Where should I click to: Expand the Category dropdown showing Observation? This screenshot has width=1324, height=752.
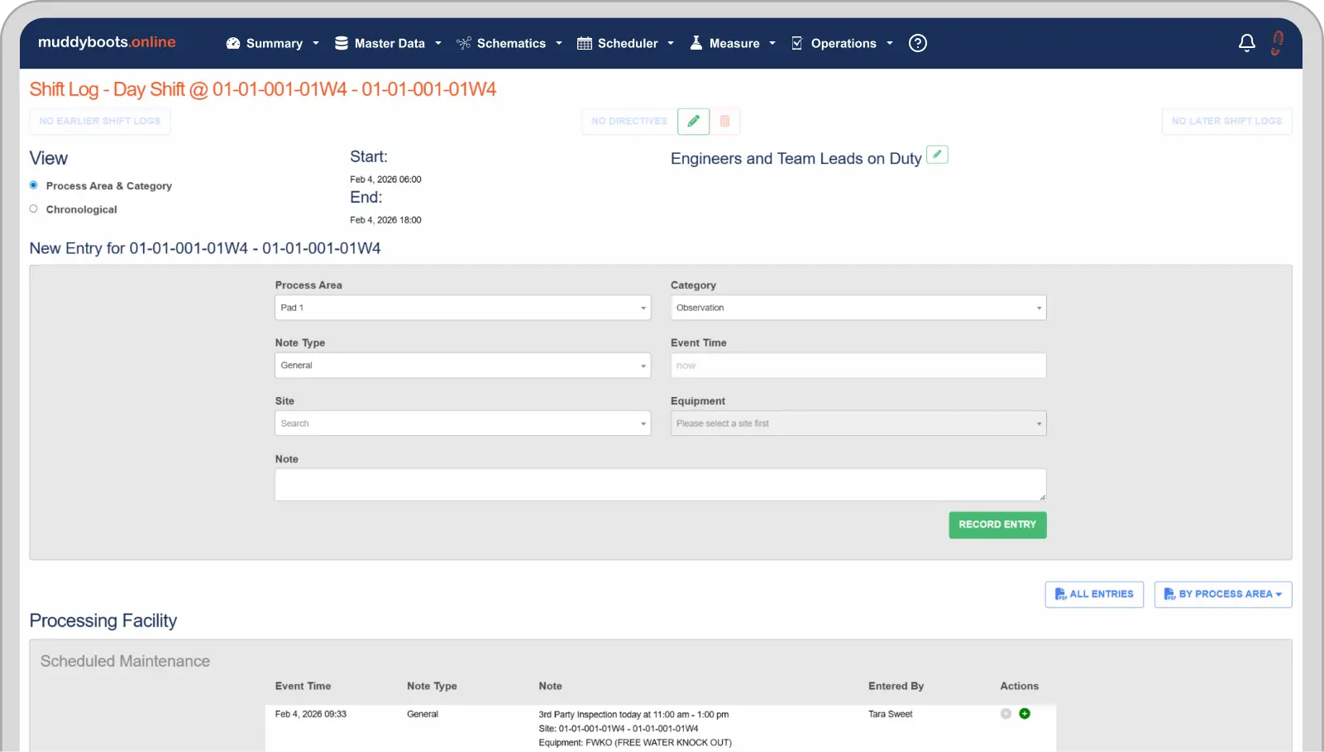pyautogui.click(x=858, y=308)
